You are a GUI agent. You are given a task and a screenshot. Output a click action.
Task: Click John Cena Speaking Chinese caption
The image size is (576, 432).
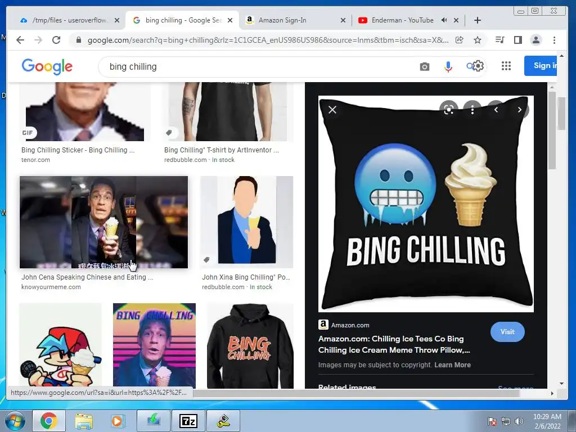click(x=87, y=277)
